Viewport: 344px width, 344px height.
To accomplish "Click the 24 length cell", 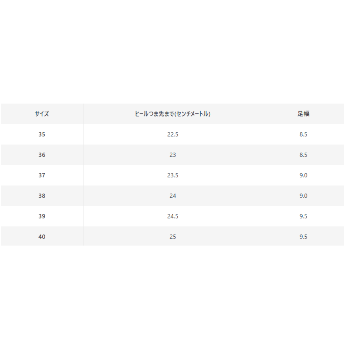I will [173, 196].
